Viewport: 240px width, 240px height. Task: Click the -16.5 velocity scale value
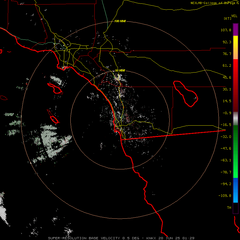tap(226, 125)
